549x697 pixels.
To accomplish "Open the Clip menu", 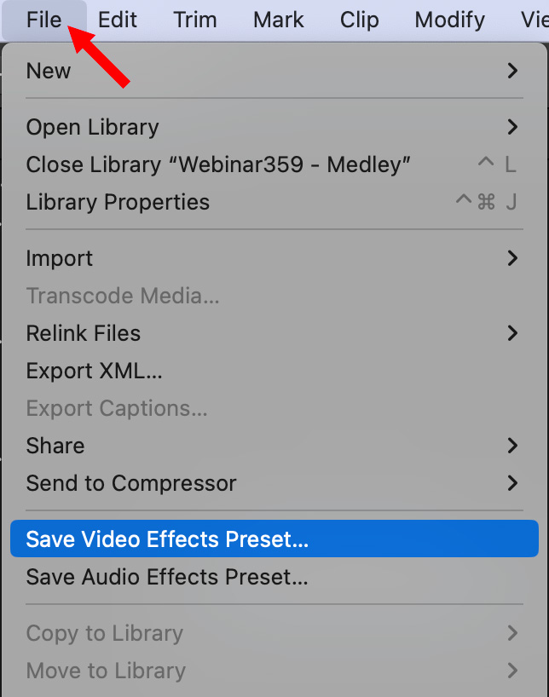I will coord(359,20).
